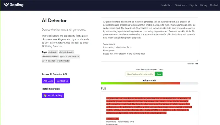
Task: Open the API Docs button
Action: [48, 81]
